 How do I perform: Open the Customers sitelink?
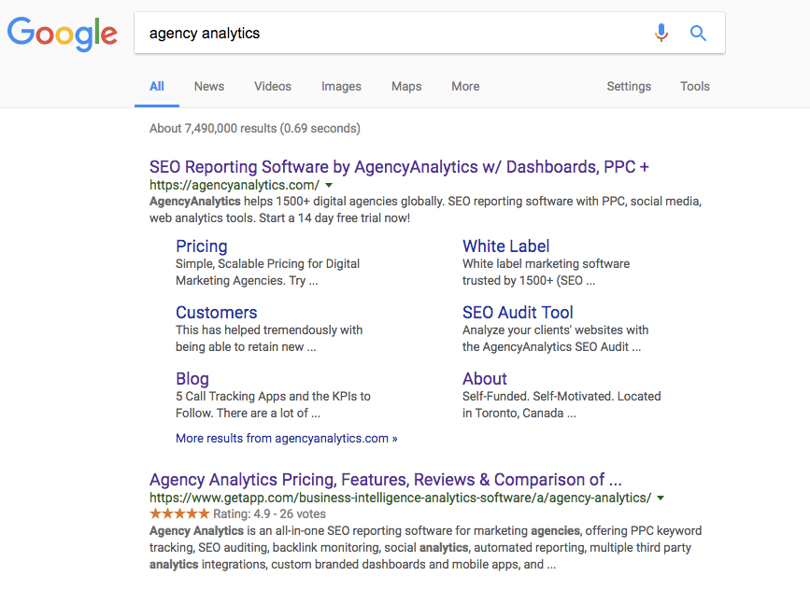pos(217,313)
